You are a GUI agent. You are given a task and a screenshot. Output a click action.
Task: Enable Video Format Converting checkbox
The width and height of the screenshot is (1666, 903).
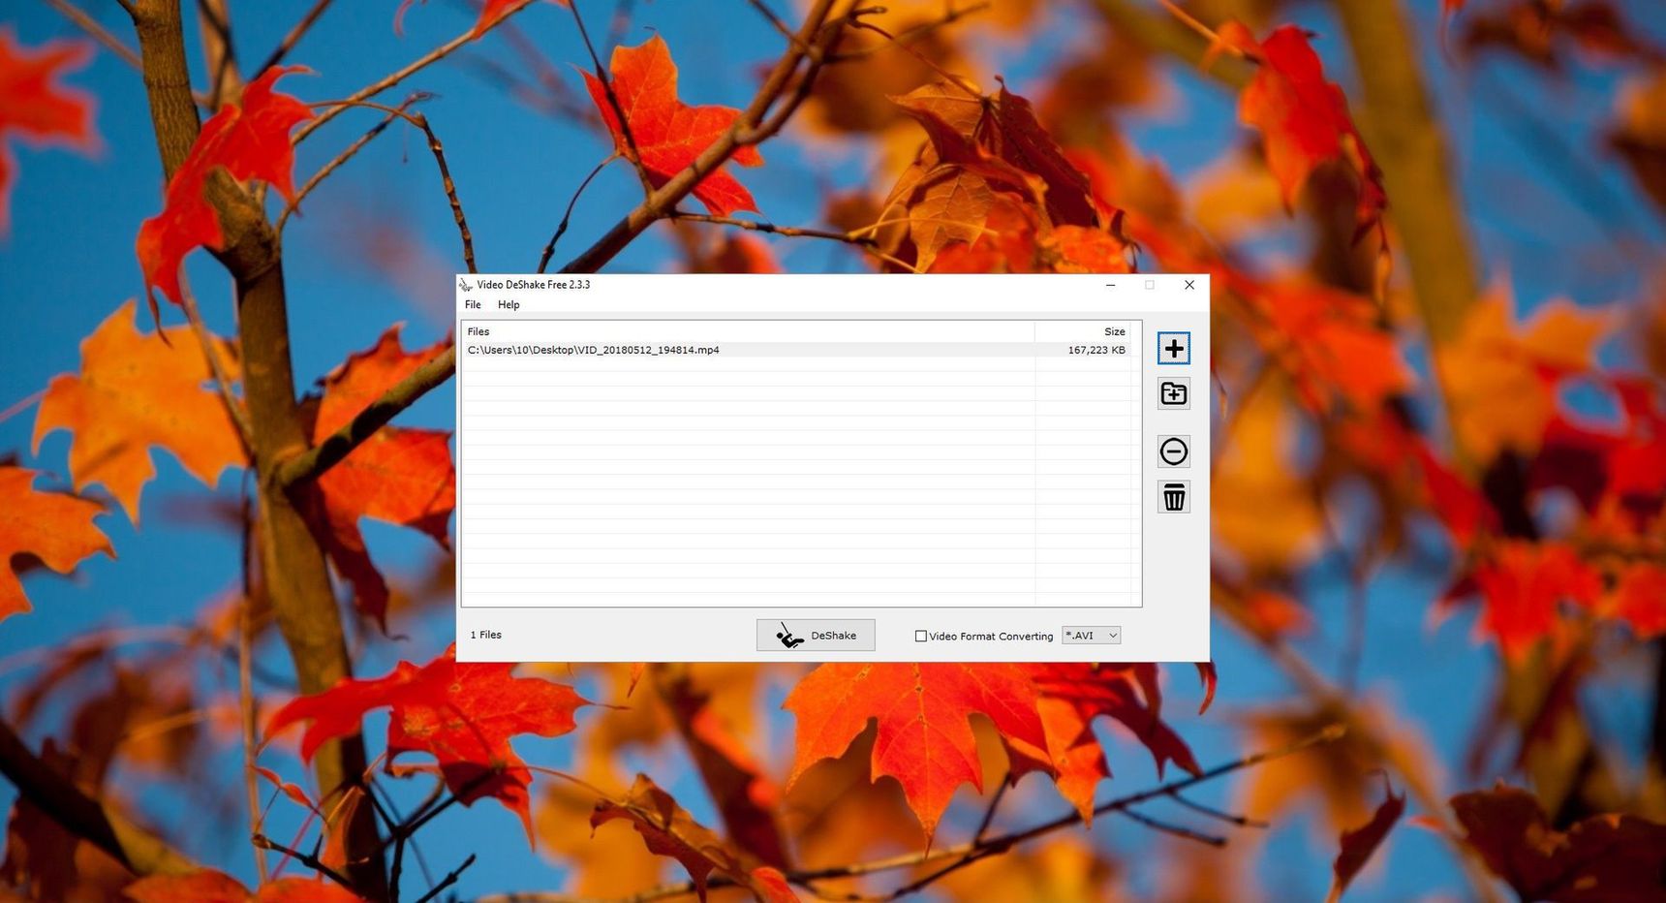(921, 637)
